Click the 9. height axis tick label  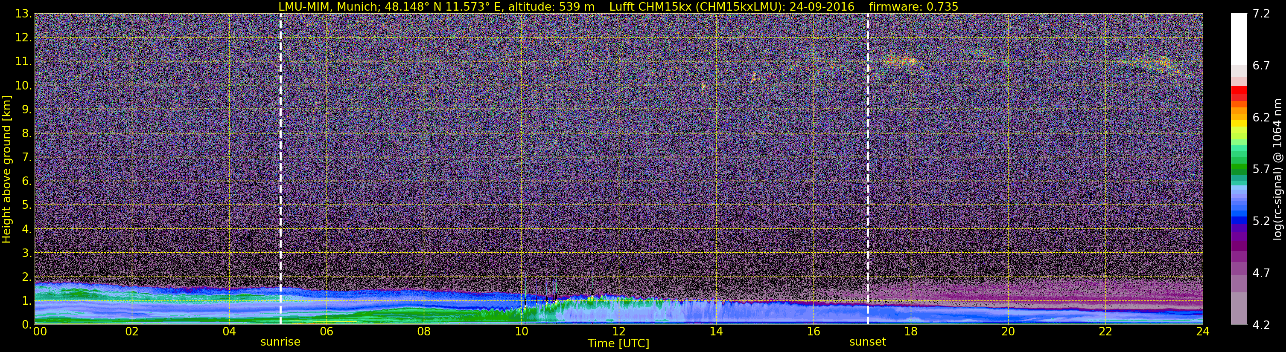coord(26,109)
